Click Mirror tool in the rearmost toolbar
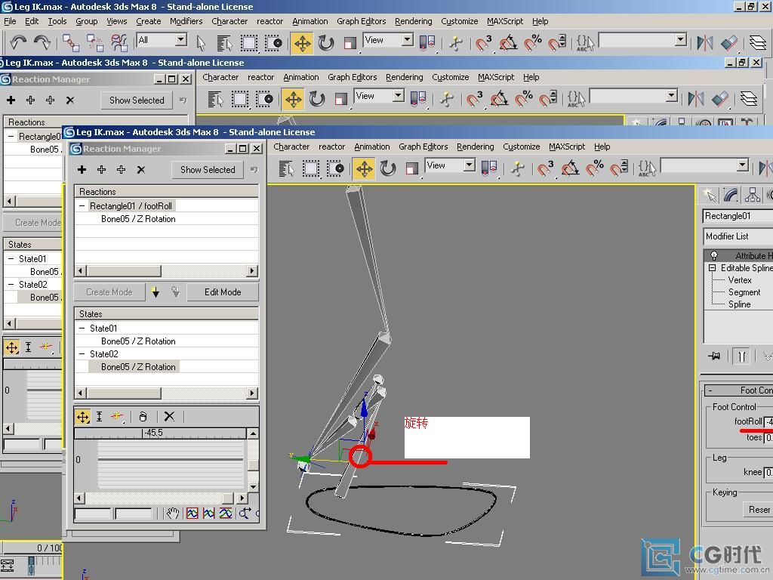The width and height of the screenshot is (773, 580). tap(705, 43)
